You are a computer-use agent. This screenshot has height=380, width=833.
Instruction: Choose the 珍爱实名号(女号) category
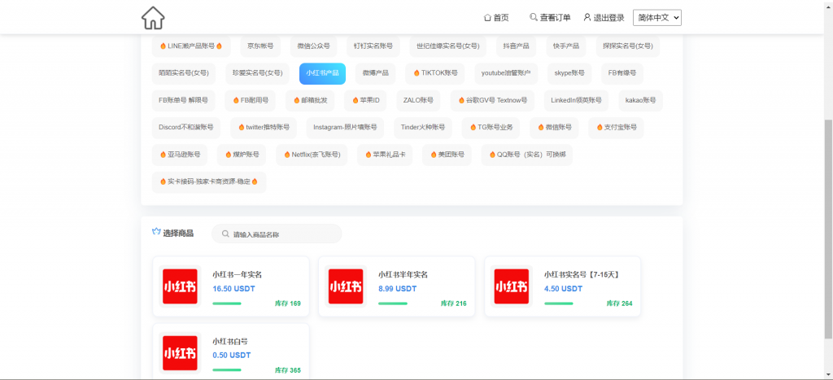coord(258,73)
